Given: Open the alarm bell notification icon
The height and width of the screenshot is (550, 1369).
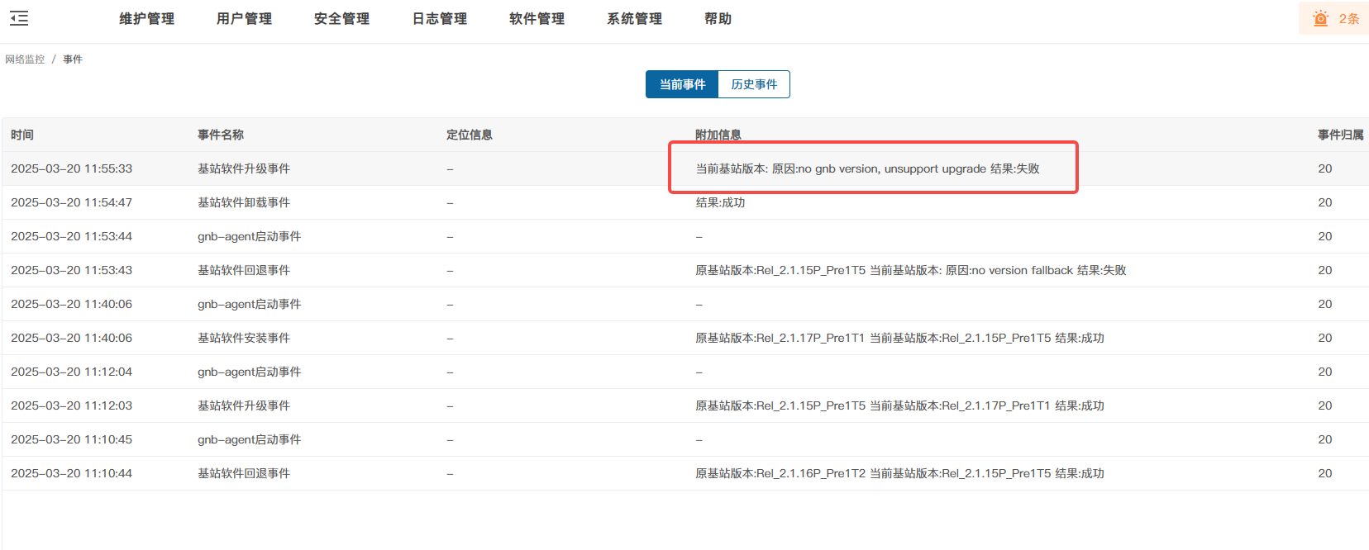Looking at the screenshot, I should [1320, 18].
